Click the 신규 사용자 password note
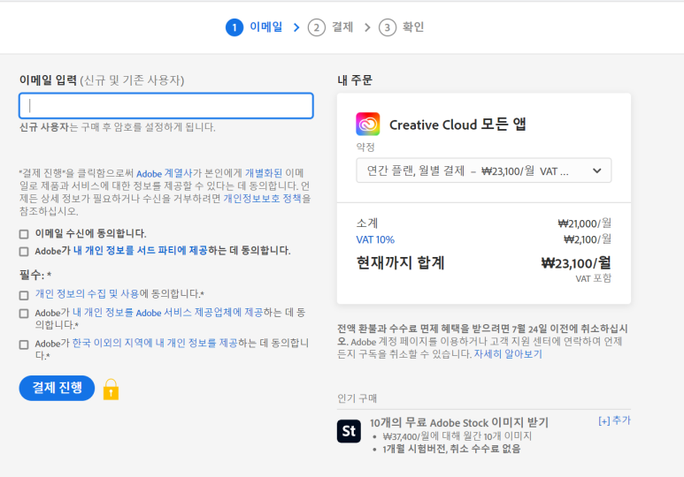The height and width of the screenshot is (477, 684). 118,127
